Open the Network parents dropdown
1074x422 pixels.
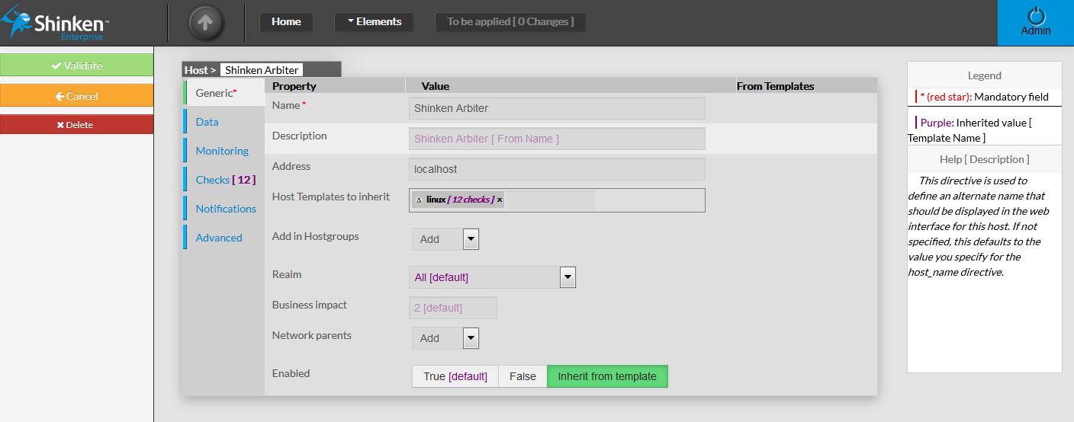[471, 338]
